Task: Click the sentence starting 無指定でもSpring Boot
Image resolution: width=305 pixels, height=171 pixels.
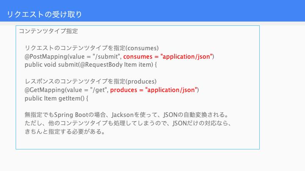Action: (127, 115)
